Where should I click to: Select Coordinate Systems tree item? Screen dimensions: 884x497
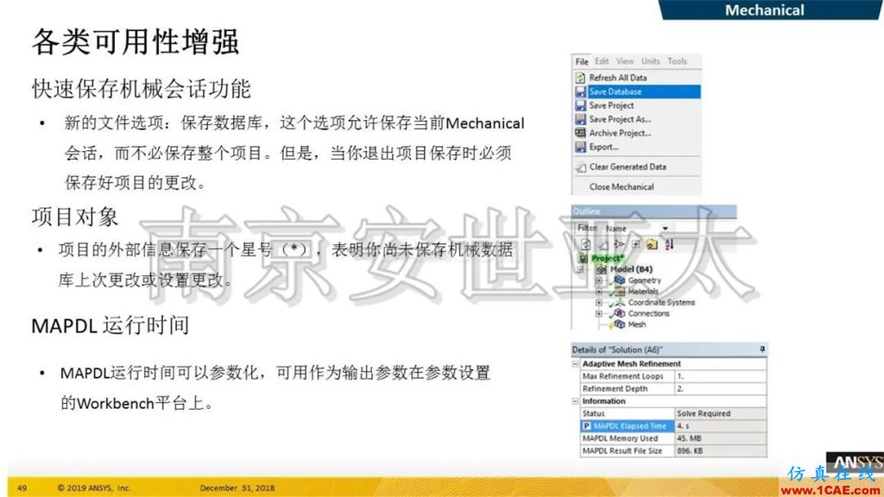point(661,303)
